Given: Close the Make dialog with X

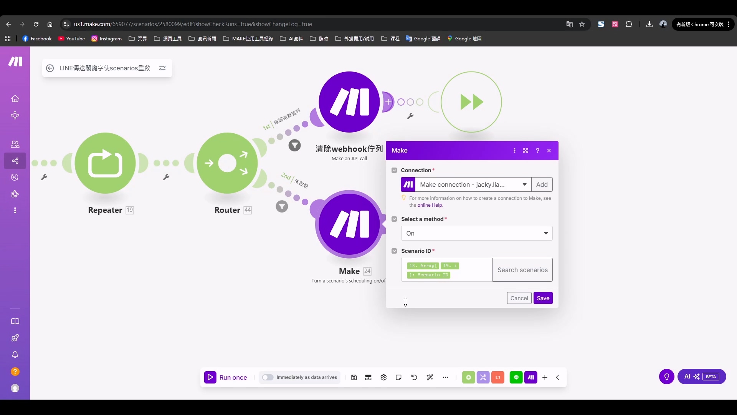Looking at the screenshot, I should click(549, 151).
